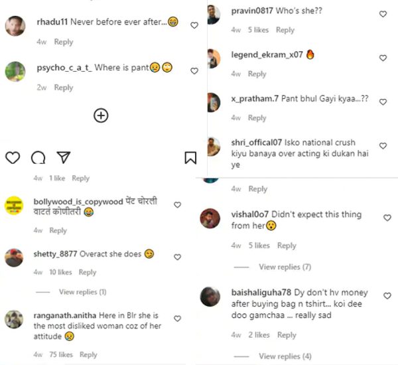
Task: View the 75 likes on ranganath.anitha's comment
Action: click(61, 354)
